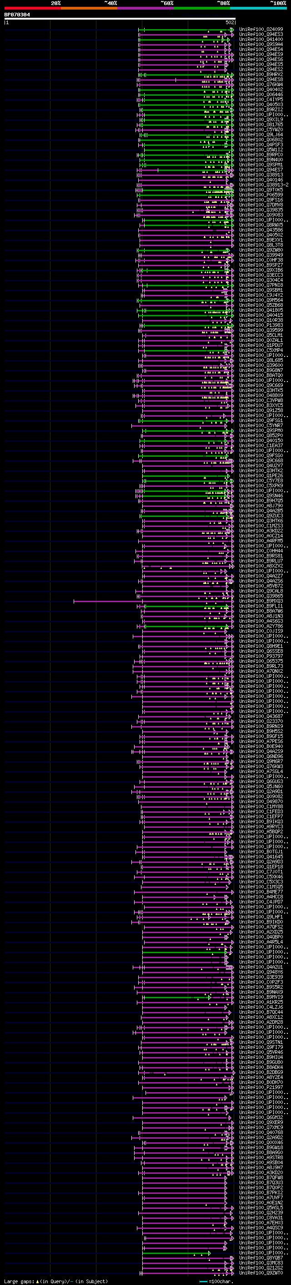
Task: Select the UniRef100_C8VA31 label
Action: 261,1218
